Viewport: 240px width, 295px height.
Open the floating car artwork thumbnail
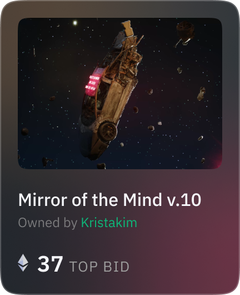click(120, 94)
